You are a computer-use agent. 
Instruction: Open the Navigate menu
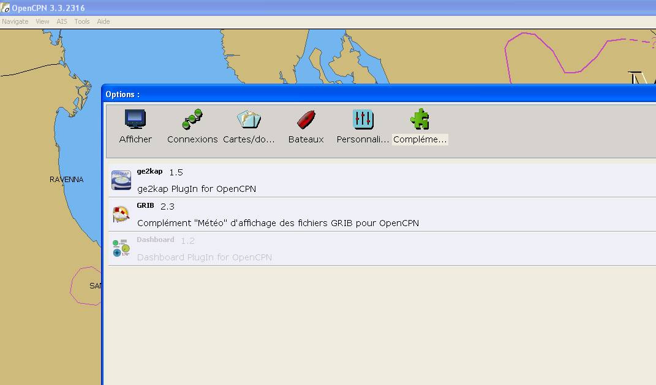coord(15,21)
